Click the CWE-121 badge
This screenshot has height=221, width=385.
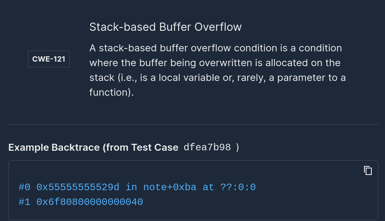tap(49, 59)
